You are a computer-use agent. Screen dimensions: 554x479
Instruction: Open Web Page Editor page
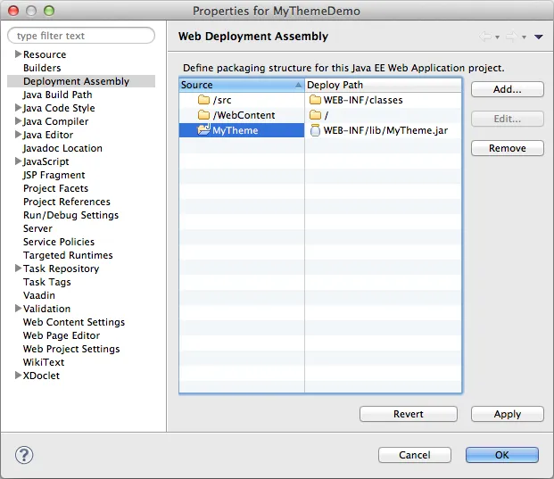click(x=62, y=335)
